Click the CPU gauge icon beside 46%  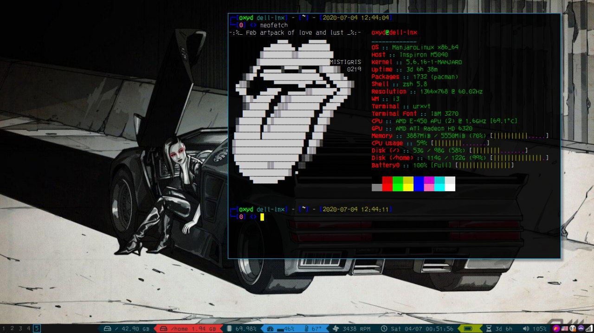coord(270,328)
